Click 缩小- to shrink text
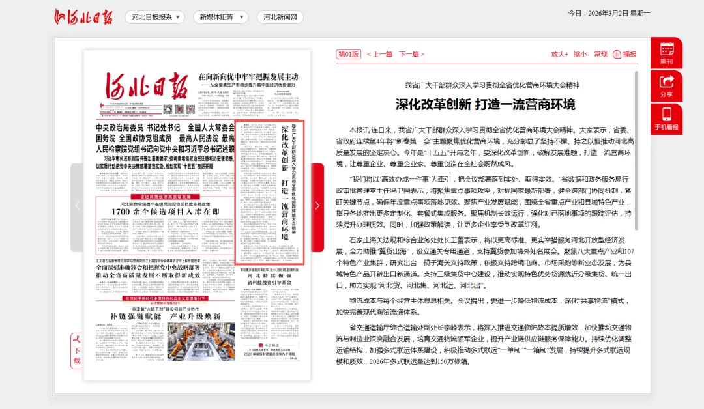704x409 pixels. pos(581,54)
